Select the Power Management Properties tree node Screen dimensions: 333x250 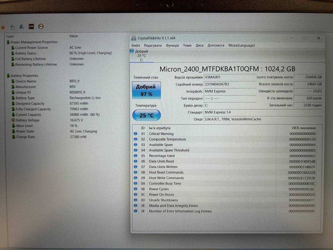(x=34, y=42)
